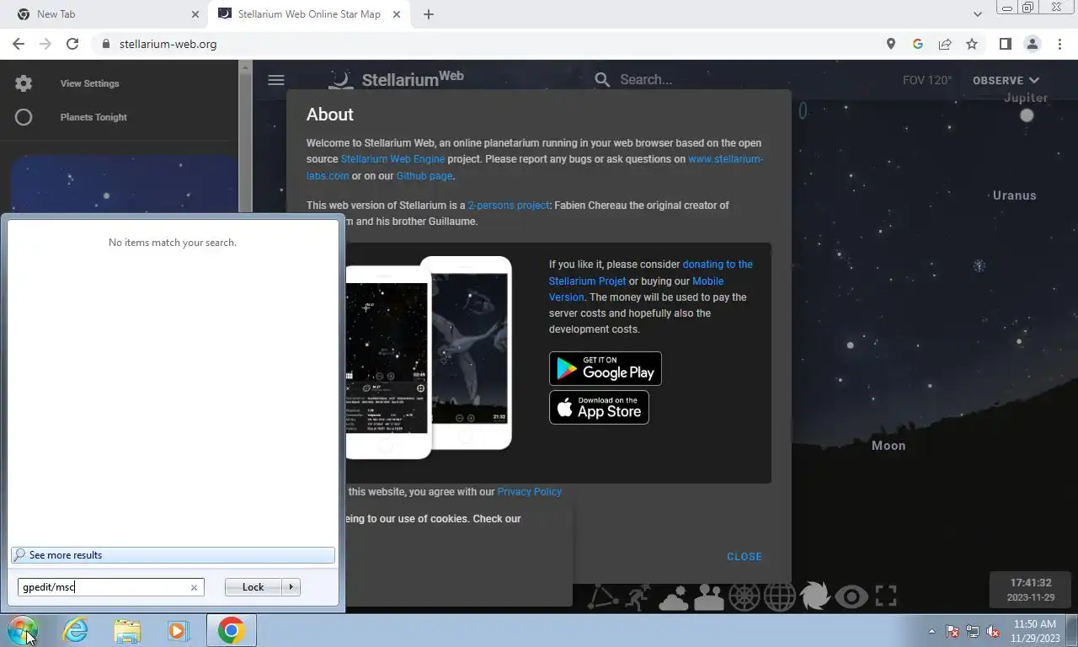Click the Lock button in Start menu
1078x647 pixels.
coord(253,587)
